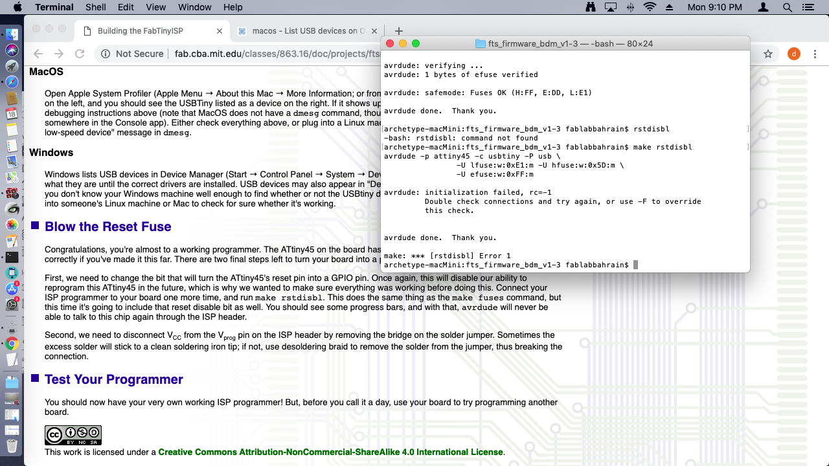Viewport: 829px width, 466px height.
Task: Click 'avrdude: initialization failed, rc=-1' text
Action: pyautogui.click(x=468, y=192)
